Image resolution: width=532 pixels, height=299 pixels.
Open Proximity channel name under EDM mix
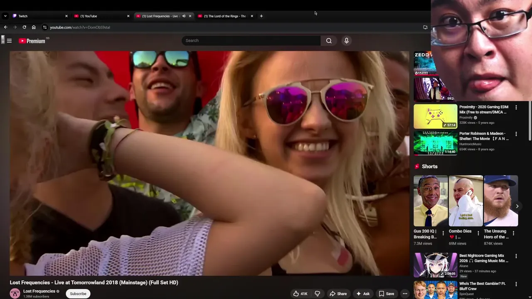[466, 118]
